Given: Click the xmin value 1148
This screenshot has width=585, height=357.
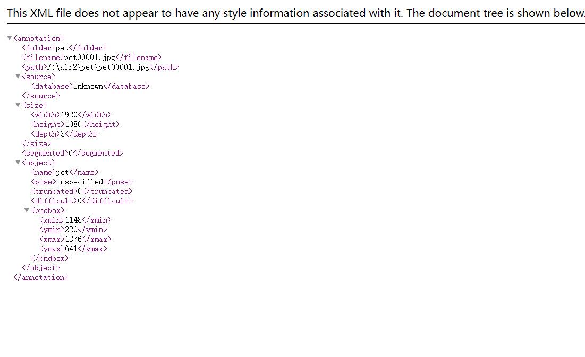Looking at the screenshot, I should pos(73,220).
